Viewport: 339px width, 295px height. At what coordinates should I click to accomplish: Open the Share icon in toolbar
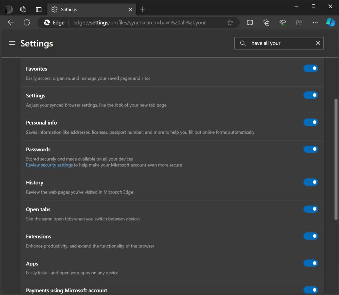coord(299,22)
